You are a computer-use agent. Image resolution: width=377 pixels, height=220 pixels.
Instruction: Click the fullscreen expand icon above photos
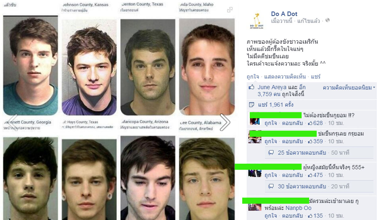coord(230,10)
